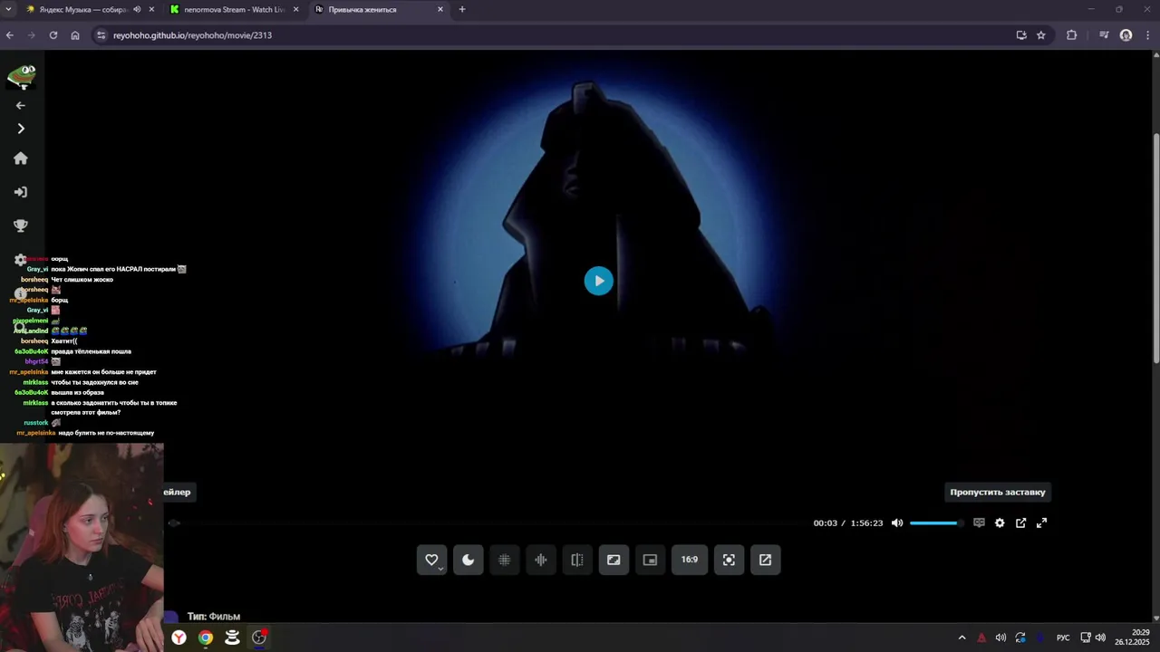The width and height of the screenshot is (1160, 652).
Task: Enable picture-in-picture mode button
Action: 650,560
